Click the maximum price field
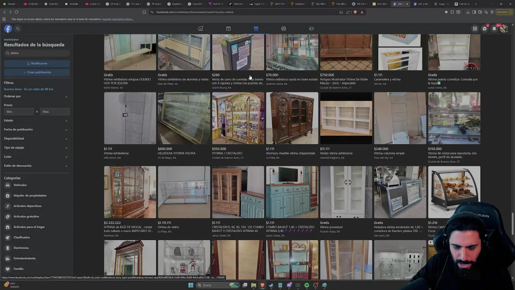Screen dimensions: 515x290 pos(55,112)
